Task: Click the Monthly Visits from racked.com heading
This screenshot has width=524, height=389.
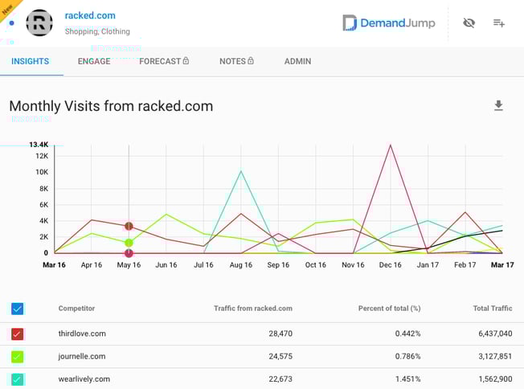Action: pyautogui.click(x=111, y=106)
